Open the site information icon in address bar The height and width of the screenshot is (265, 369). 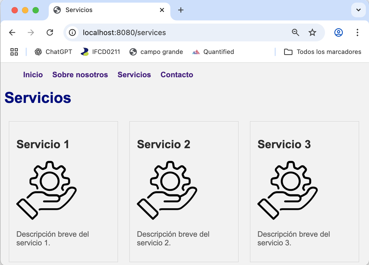tap(72, 32)
